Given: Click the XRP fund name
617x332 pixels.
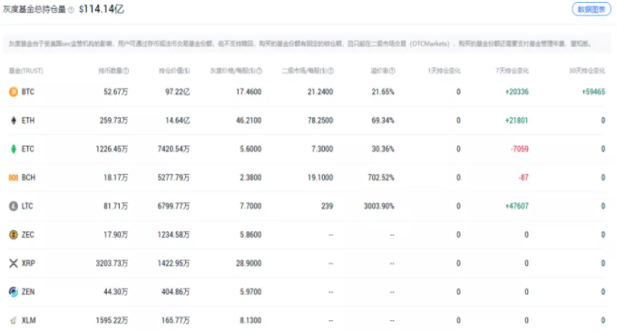Looking at the screenshot, I should [x=28, y=263].
